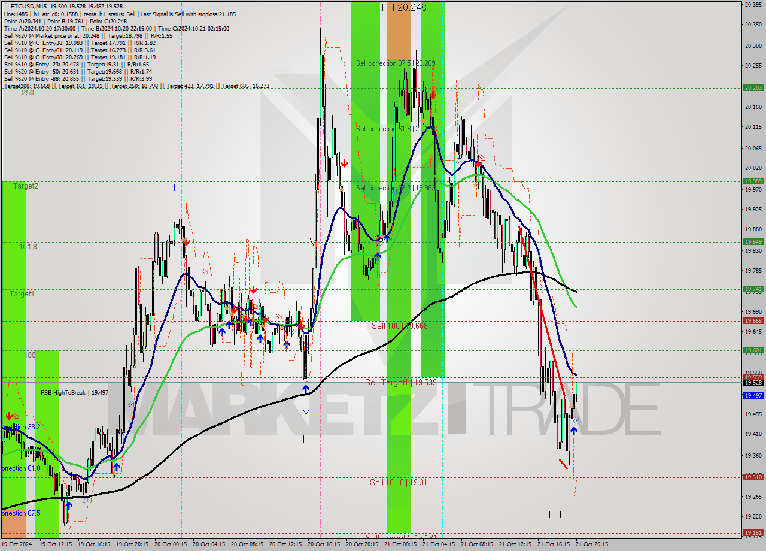This screenshot has height=551, width=766.
Task: Select the green '161.8' level label
Action: [28, 246]
